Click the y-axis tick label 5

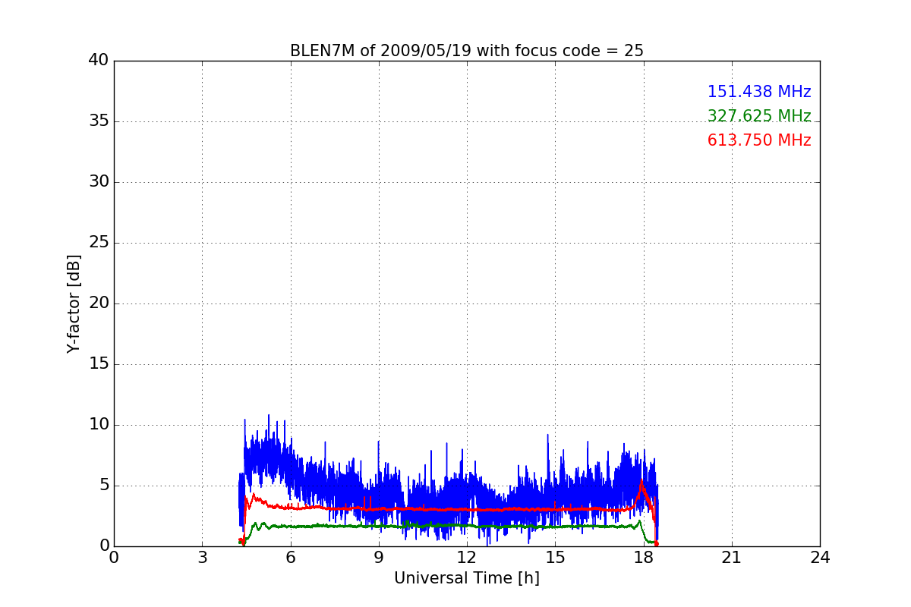coord(104,486)
